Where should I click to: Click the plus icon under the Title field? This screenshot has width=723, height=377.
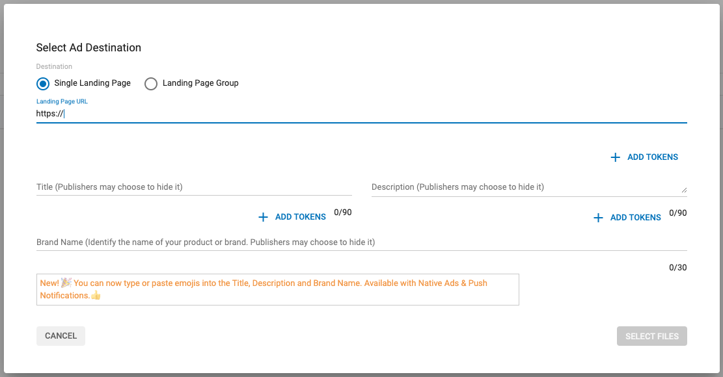pos(263,217)
